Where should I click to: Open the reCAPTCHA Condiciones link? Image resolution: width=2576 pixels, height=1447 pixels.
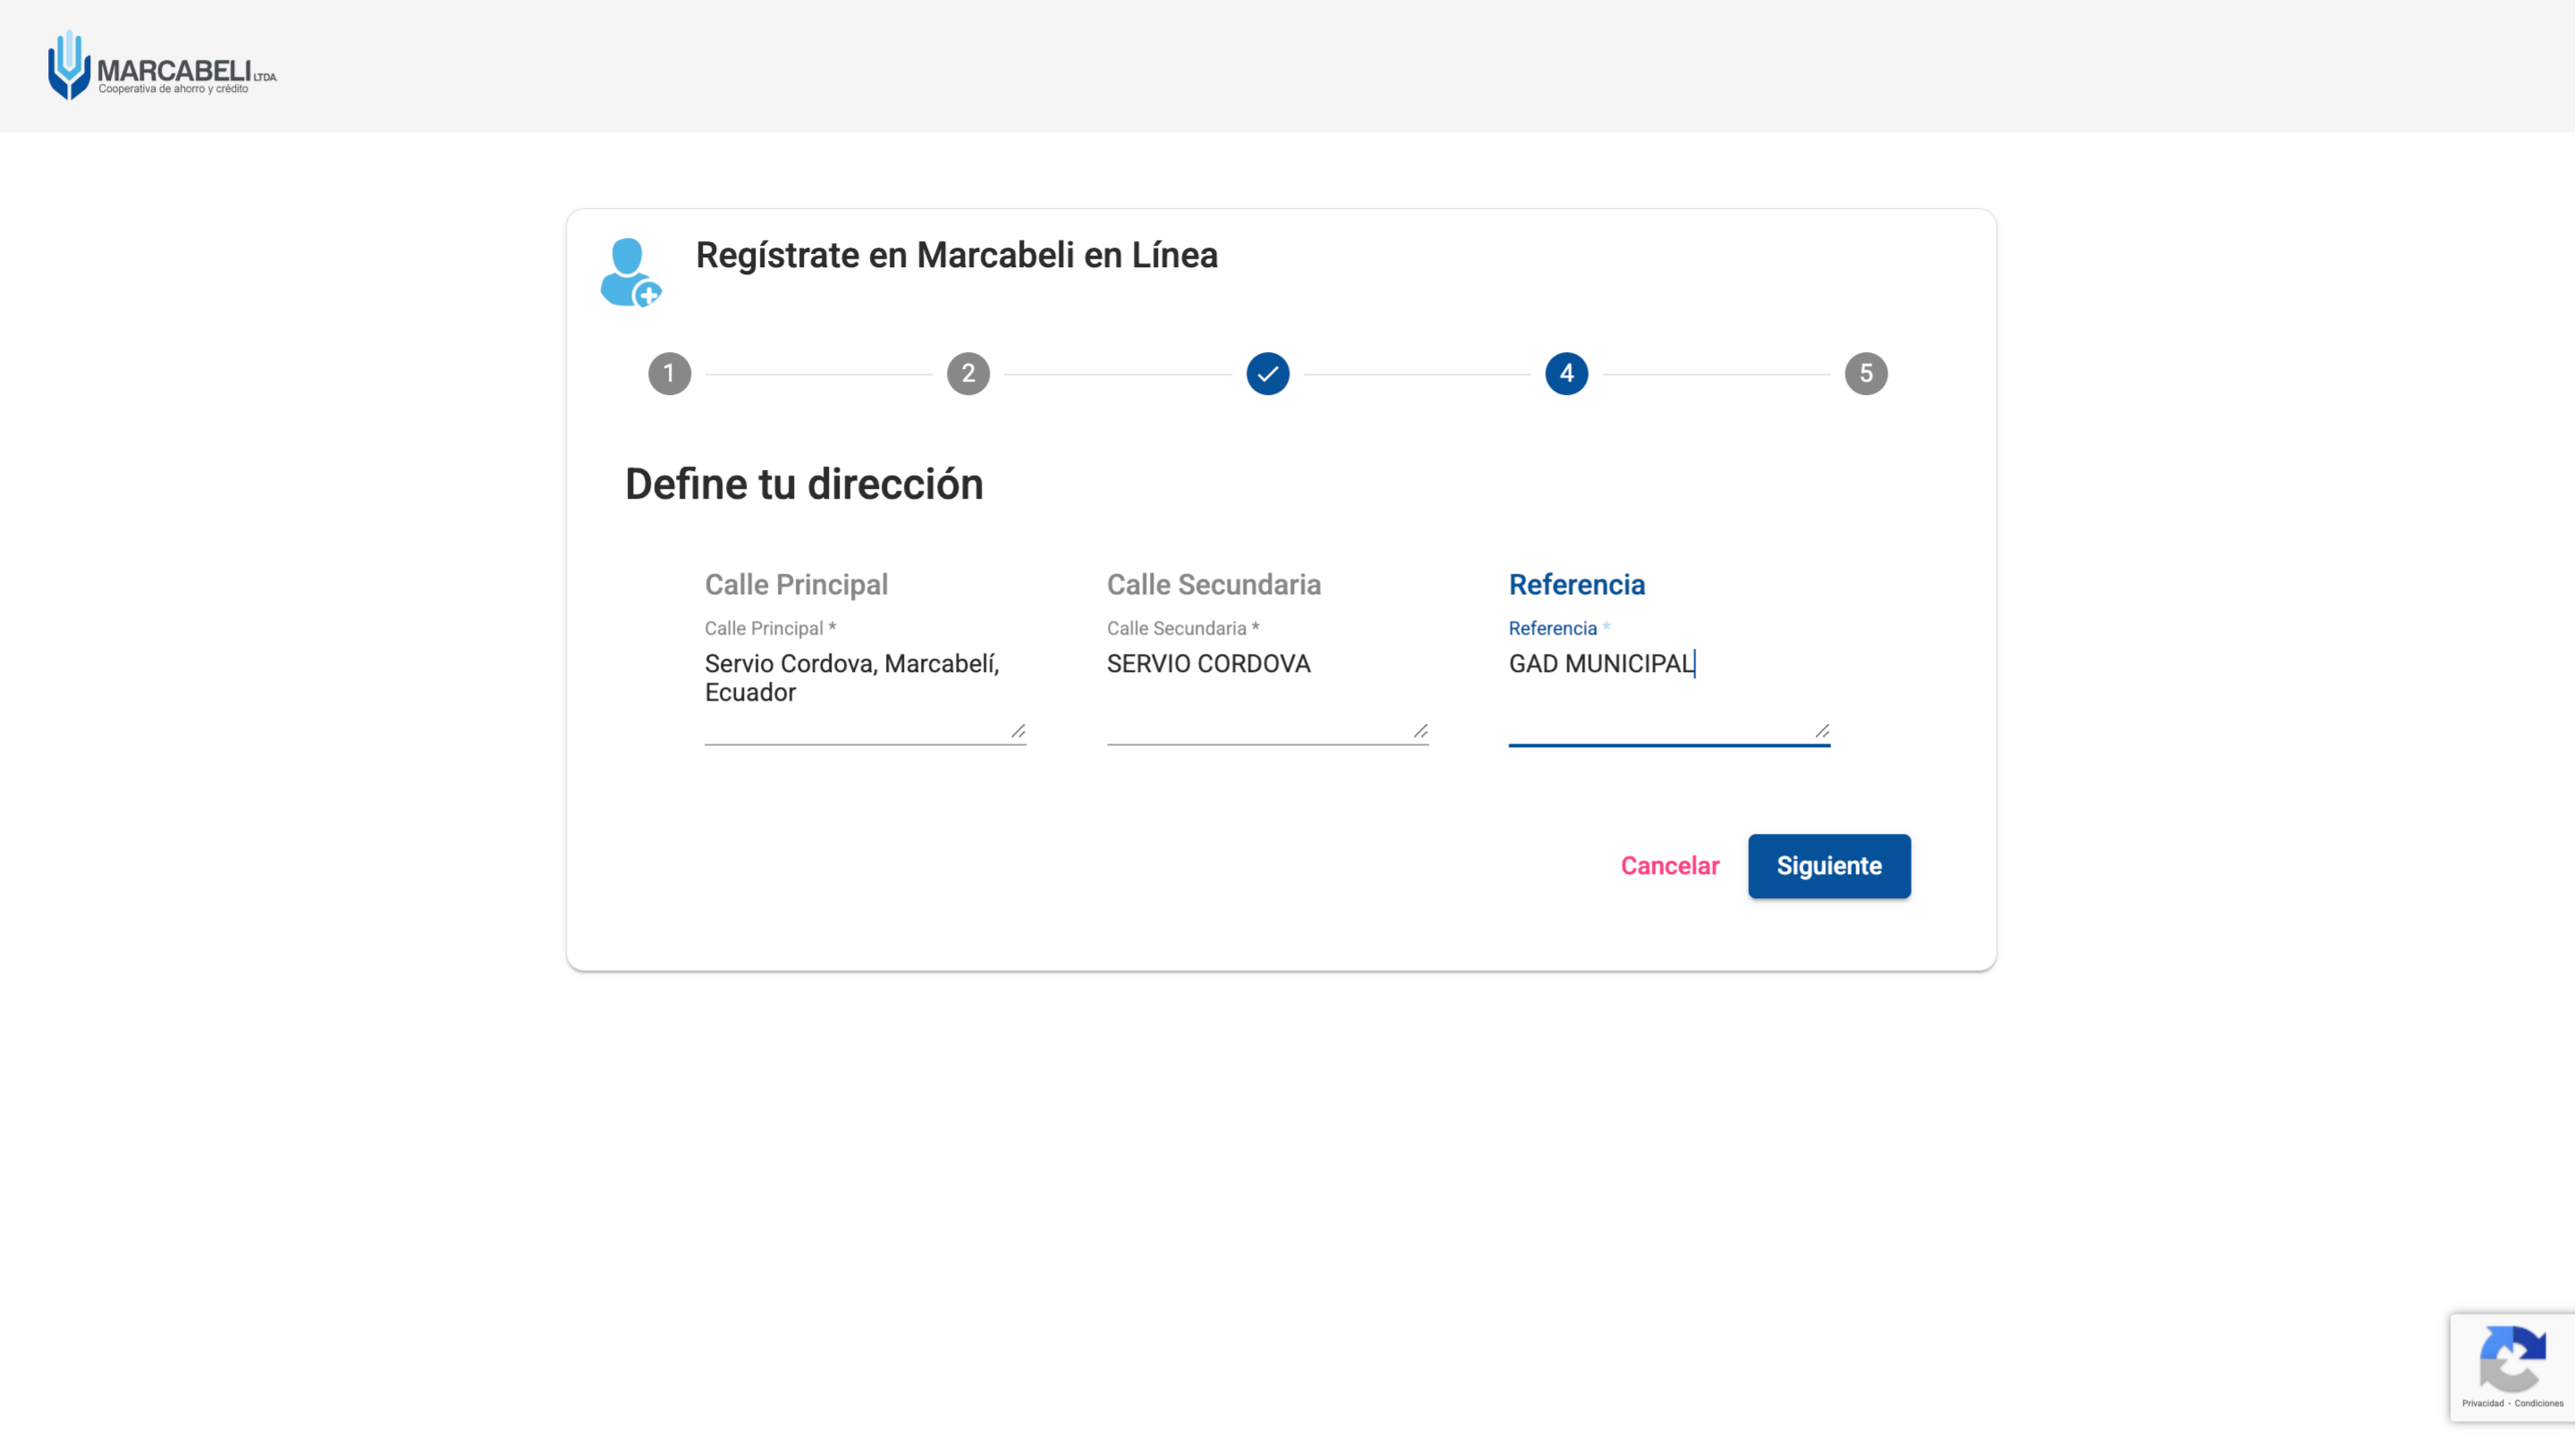point(2538,1403)
